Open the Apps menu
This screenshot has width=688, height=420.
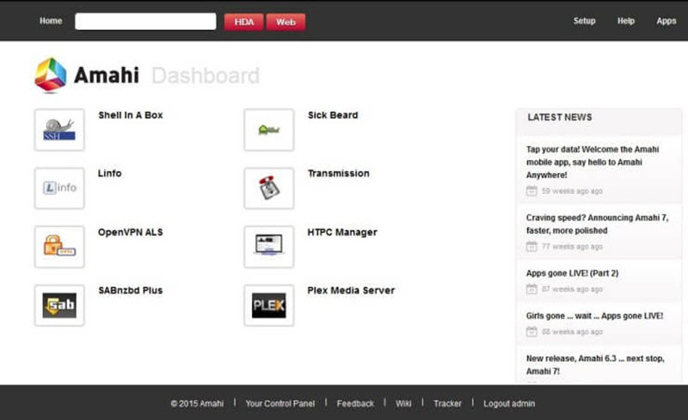(666, 21)
